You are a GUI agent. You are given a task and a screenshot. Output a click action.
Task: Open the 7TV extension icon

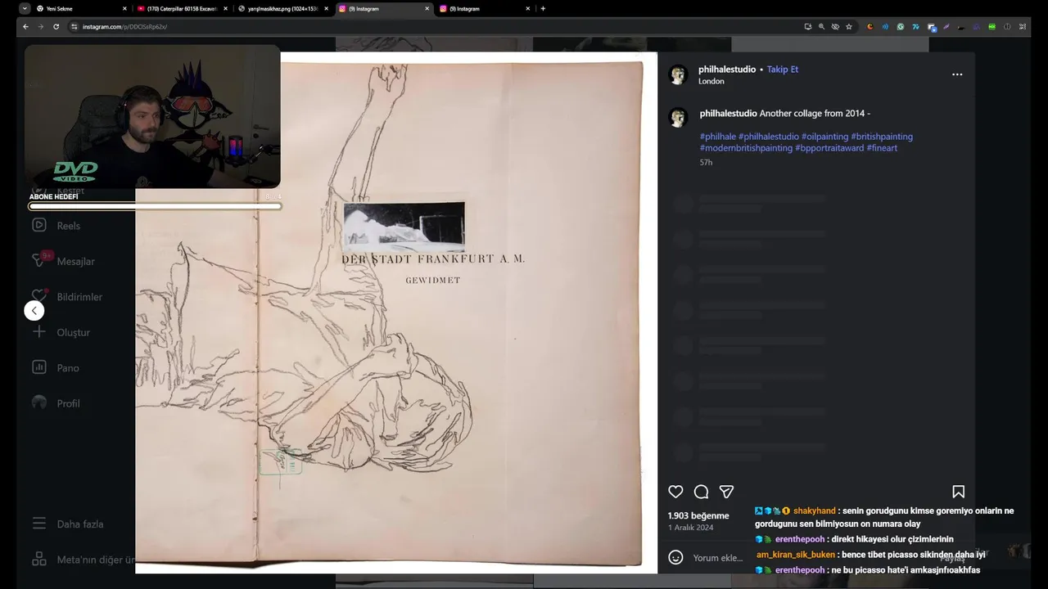click(916, 26)
